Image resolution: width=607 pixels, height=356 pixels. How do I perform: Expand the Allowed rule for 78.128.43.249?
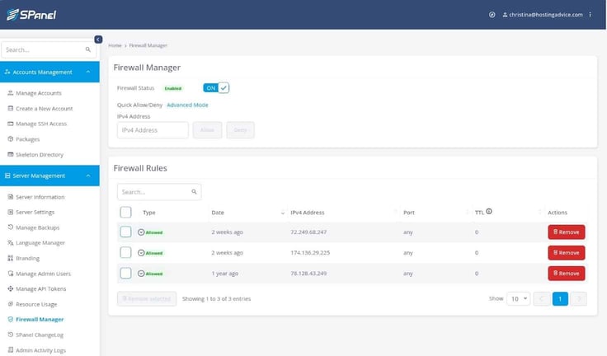(141, 274)
